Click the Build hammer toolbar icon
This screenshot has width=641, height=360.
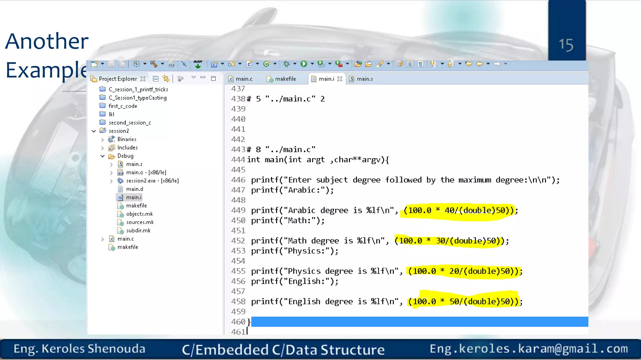pyautogui.click(x=154, y=64)
